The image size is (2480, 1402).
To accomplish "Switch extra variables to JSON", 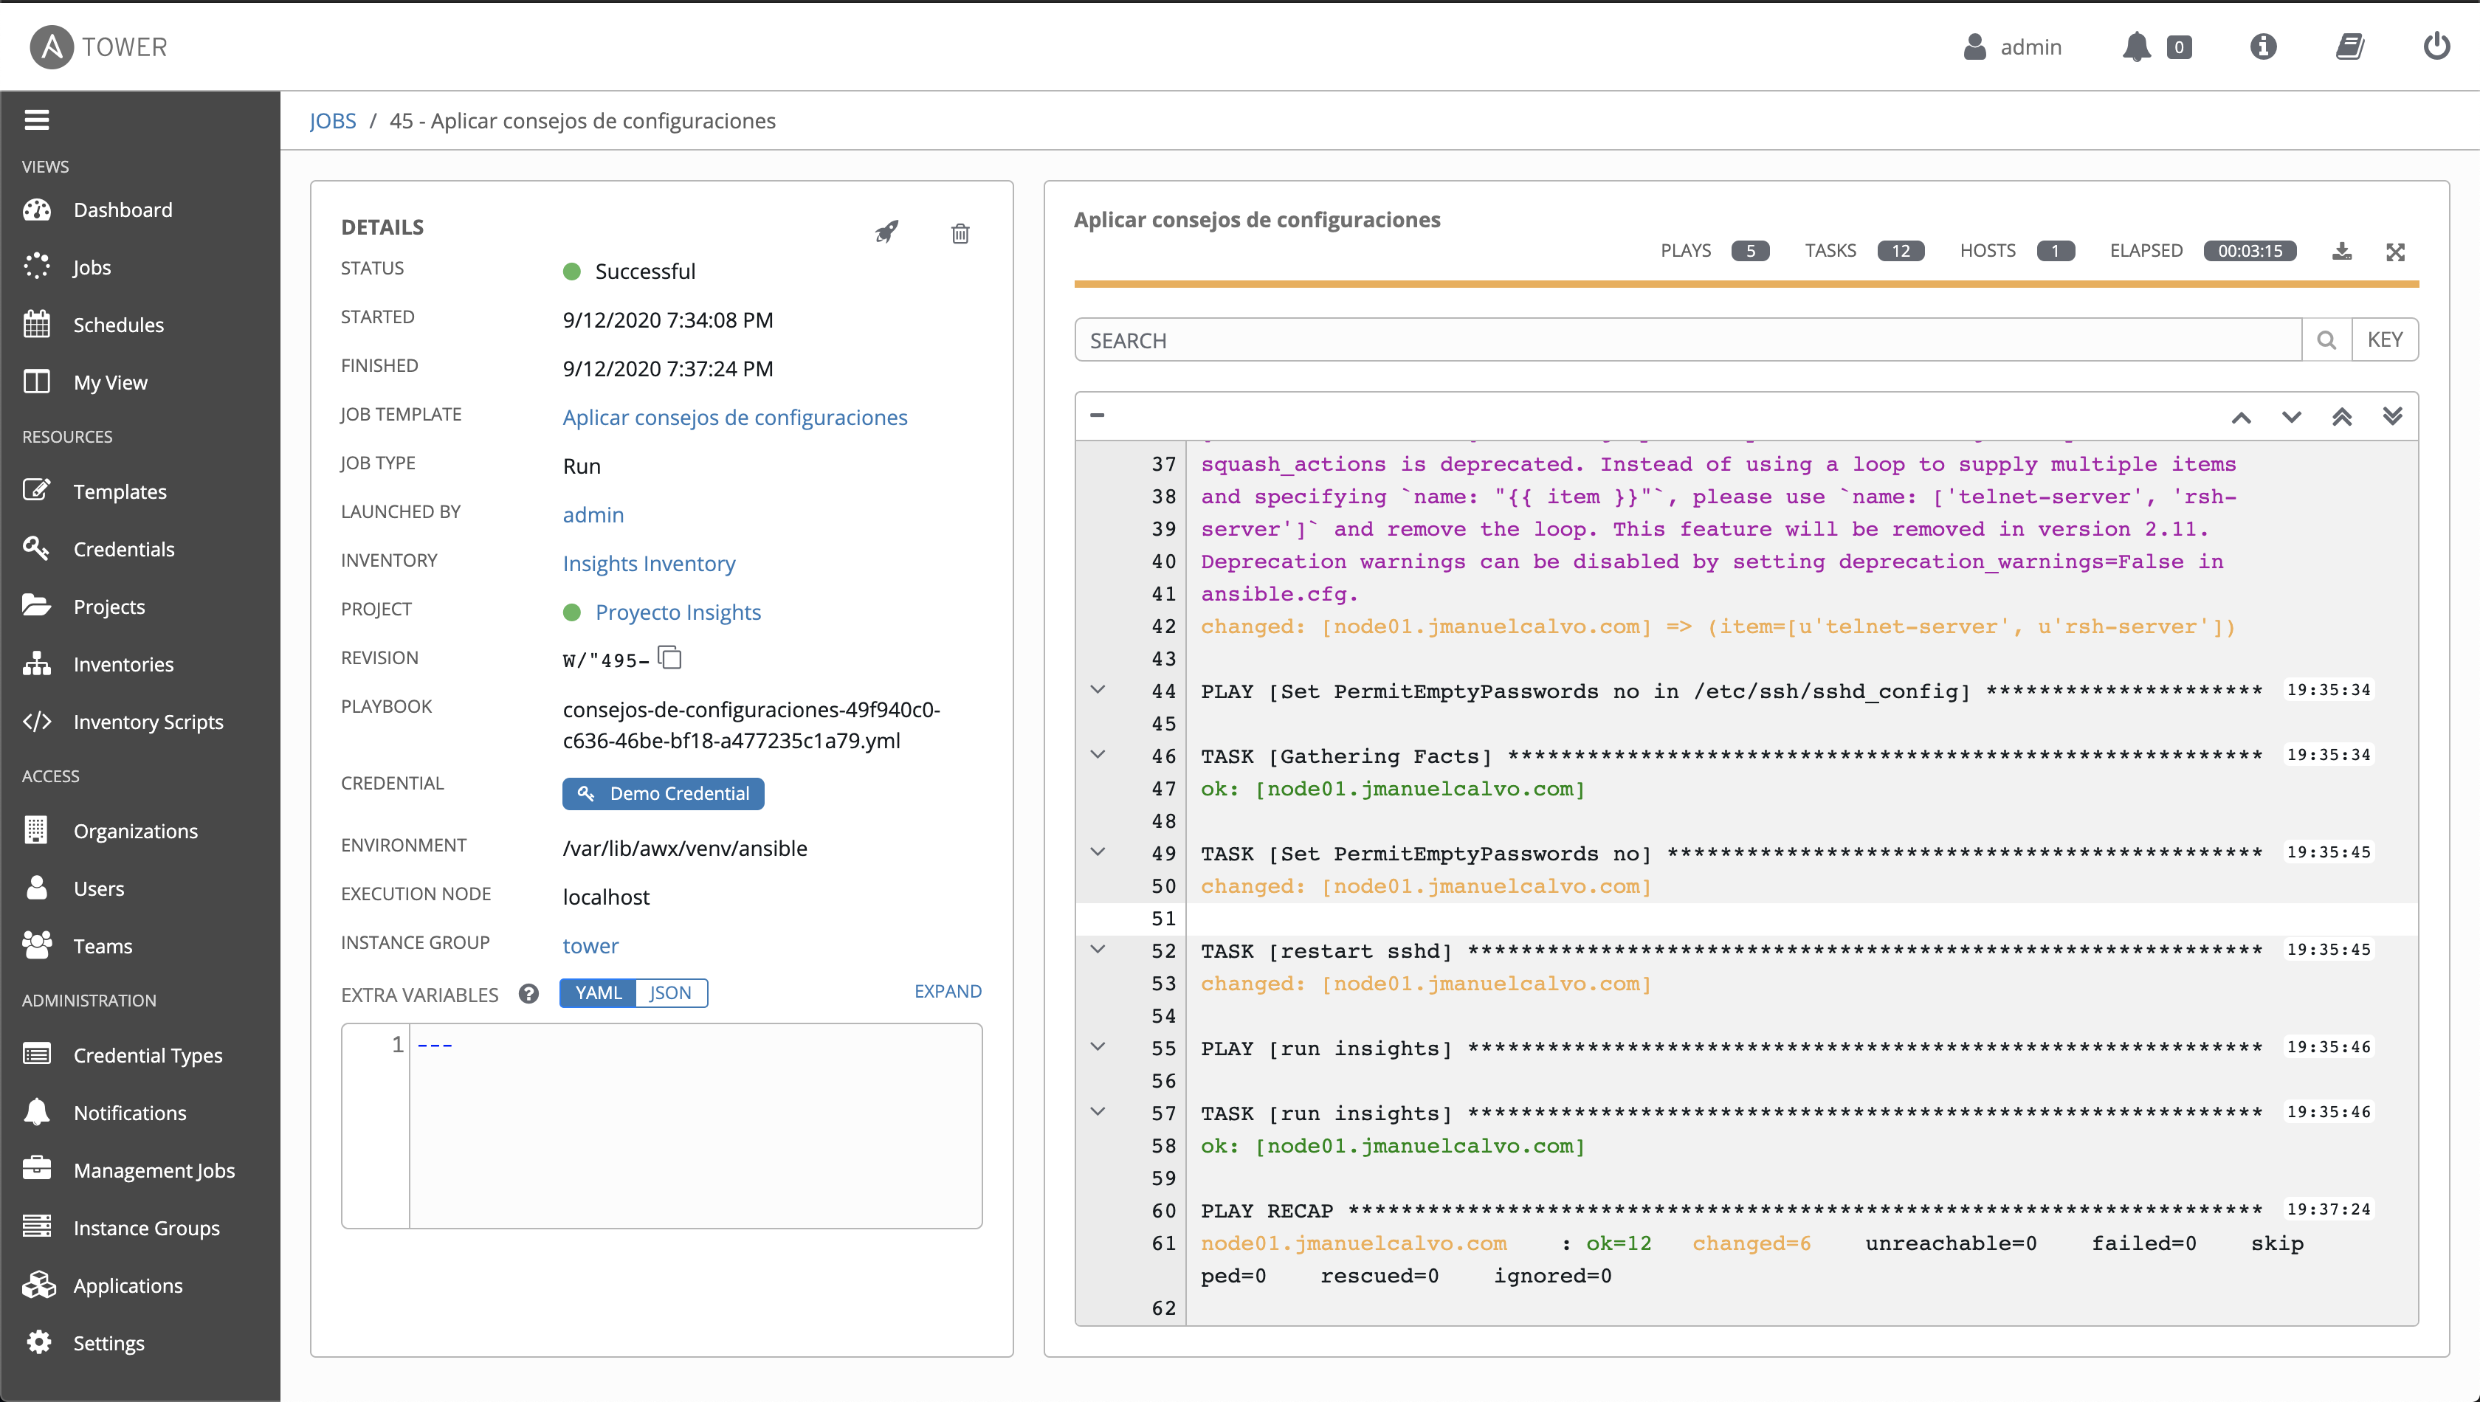I will [670, 992].
